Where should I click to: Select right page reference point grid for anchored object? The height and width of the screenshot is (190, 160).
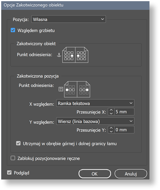81,56
